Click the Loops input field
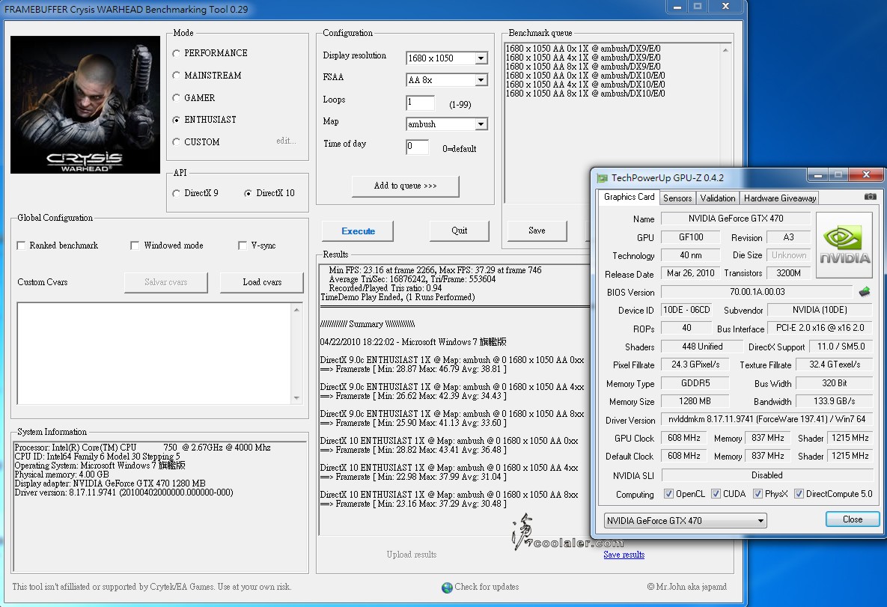This screenshot has height=607, width=887. (421, 103)
